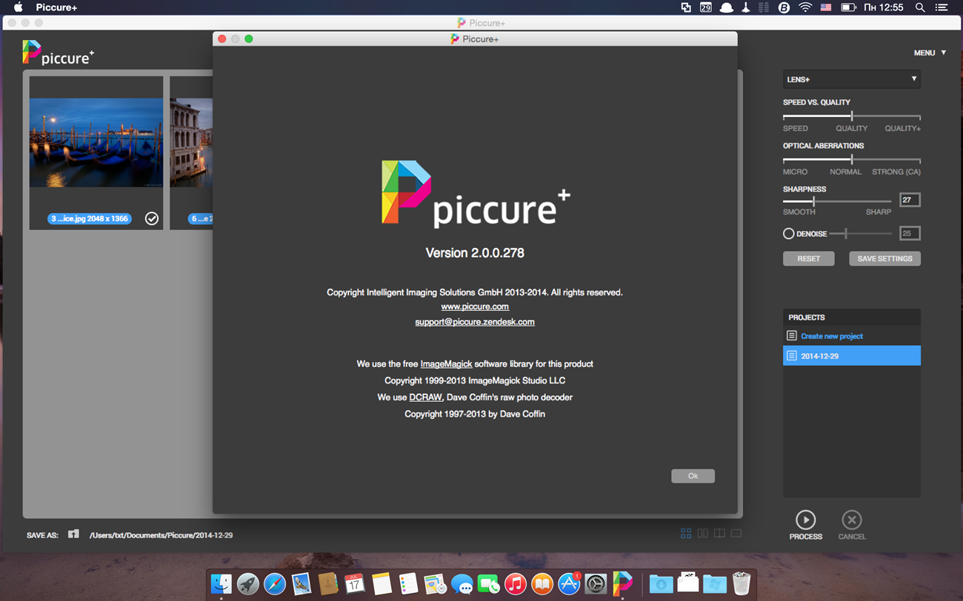Open the Apple menu
The image size is (963, 601).
coord(18,7)
